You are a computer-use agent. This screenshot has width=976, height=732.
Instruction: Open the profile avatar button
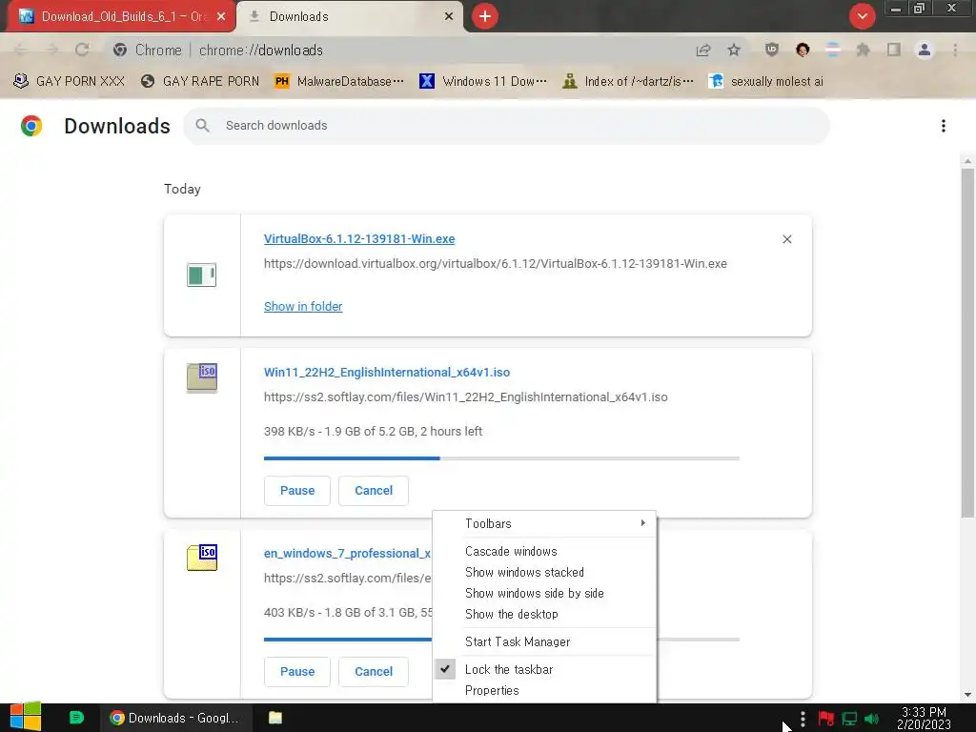tap(925, 50)
